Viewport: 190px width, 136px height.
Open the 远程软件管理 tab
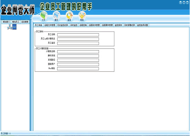pos(94,25)
